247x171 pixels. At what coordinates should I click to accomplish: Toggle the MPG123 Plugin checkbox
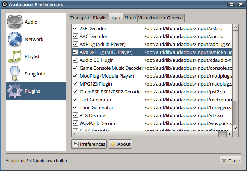point(75,84)
